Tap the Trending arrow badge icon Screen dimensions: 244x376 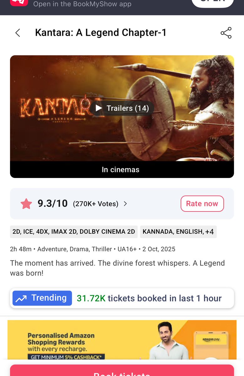coord(21,298)
